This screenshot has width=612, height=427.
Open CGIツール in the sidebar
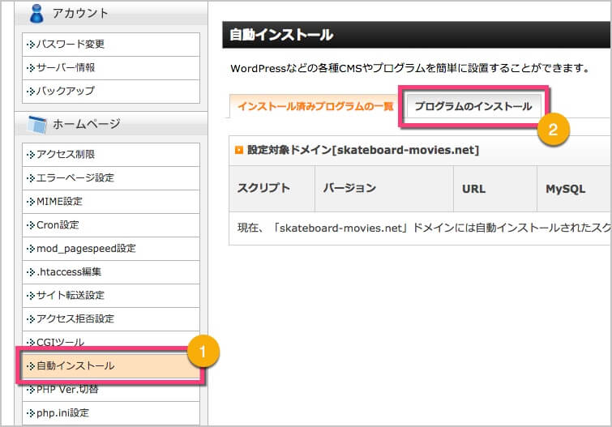111,340
